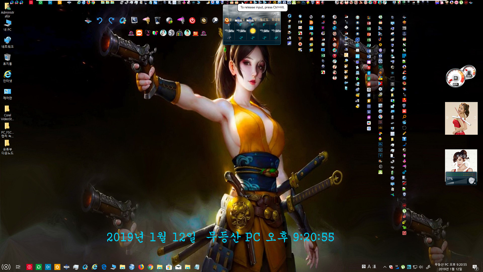The height and width of the screenshot is (272, 483).
Task: Click the recycle bin icon in dock
Action: pos(157,20)
